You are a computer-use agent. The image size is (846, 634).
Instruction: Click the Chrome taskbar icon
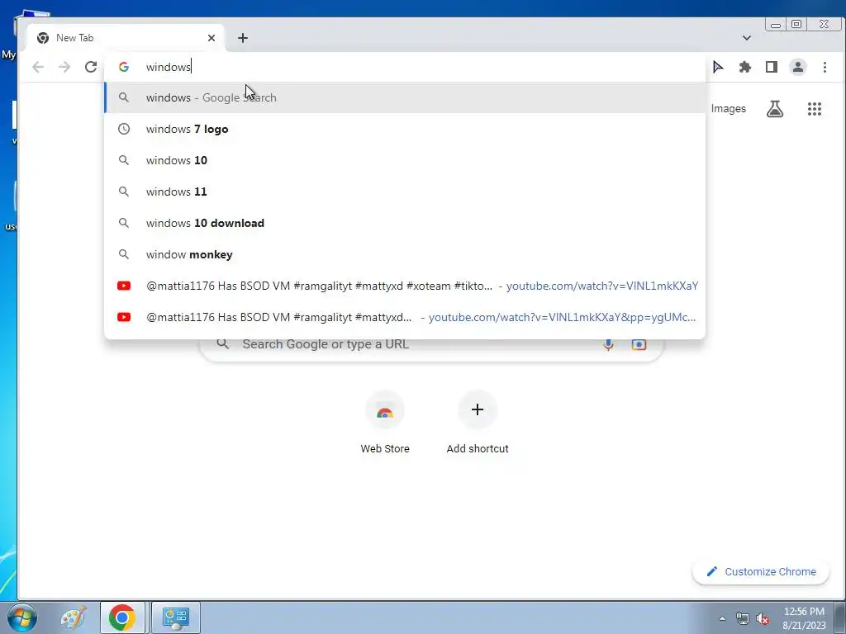[x=122, y=617]
